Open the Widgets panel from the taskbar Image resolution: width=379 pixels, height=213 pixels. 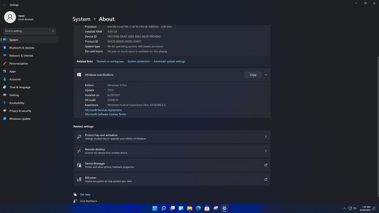(181, 208)
